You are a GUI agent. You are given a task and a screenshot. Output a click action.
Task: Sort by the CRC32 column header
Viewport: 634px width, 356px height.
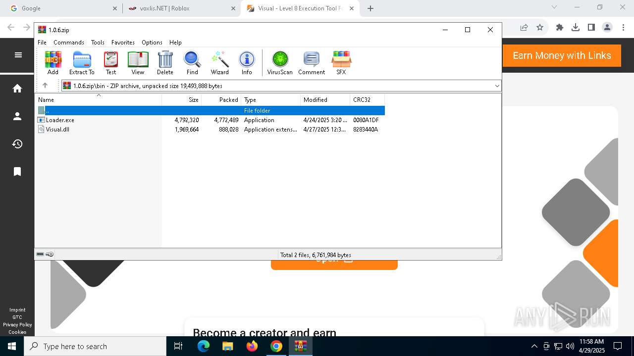368,99
